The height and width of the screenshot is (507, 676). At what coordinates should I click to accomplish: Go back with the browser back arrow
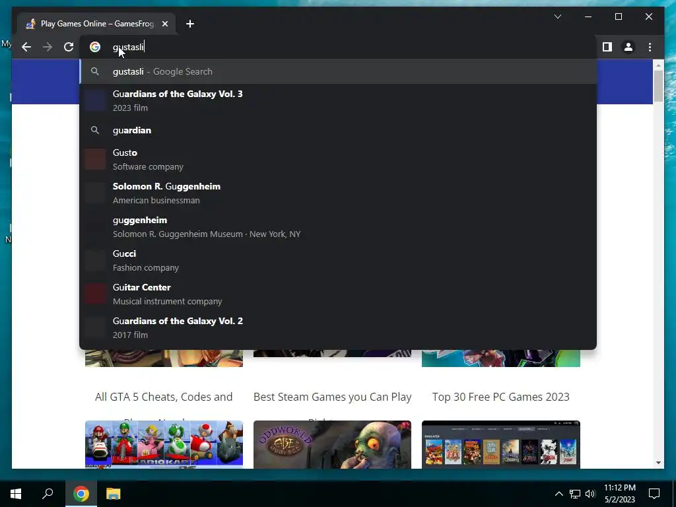pos(26,47)
